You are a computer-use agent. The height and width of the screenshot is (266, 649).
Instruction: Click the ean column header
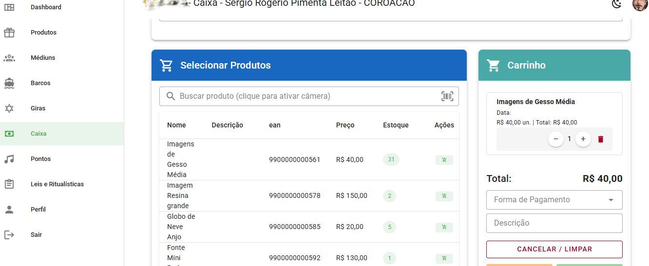[275, 125]
